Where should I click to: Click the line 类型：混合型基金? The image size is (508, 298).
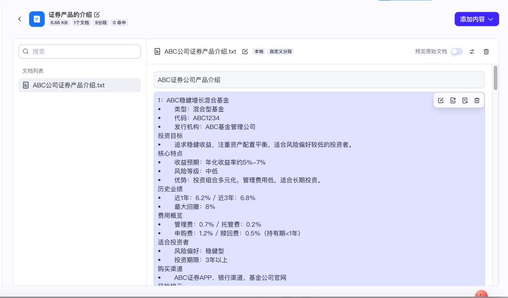pyautogui.click(x=199, y=109)
